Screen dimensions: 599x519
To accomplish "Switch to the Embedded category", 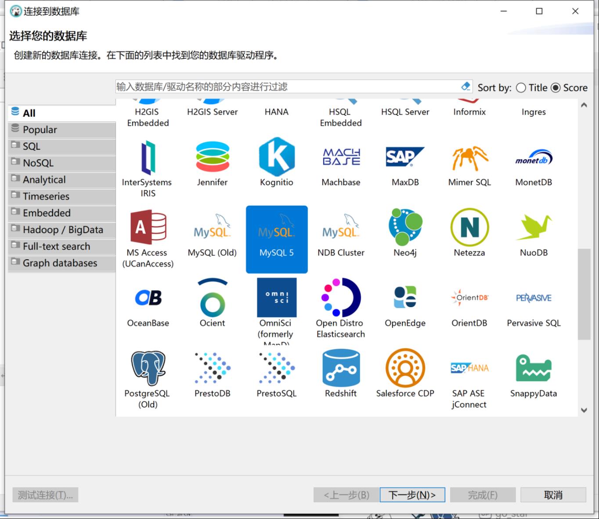I will point(62,213).
